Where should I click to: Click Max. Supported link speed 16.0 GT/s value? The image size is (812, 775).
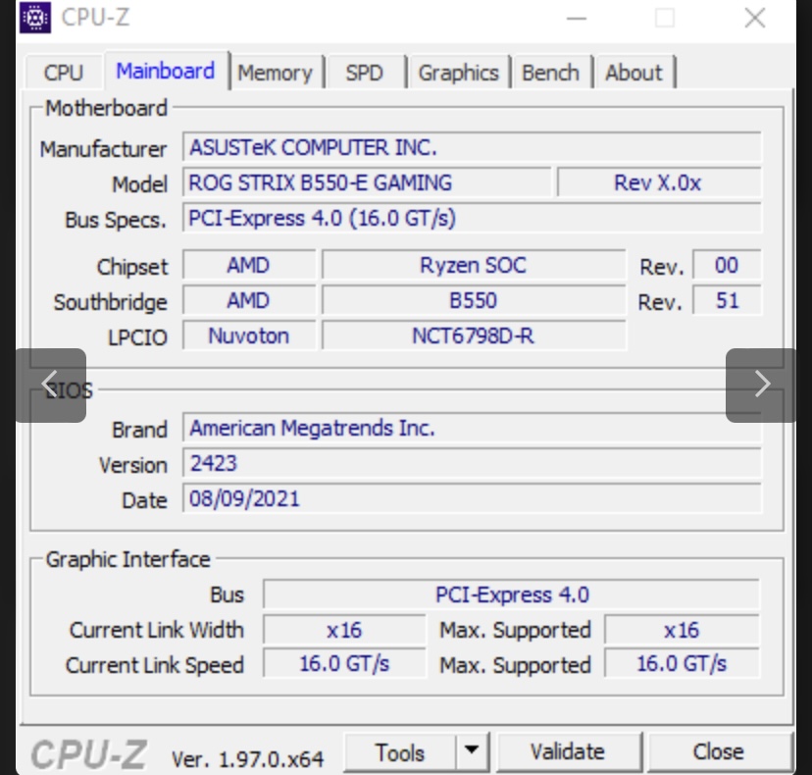point(682,663)
